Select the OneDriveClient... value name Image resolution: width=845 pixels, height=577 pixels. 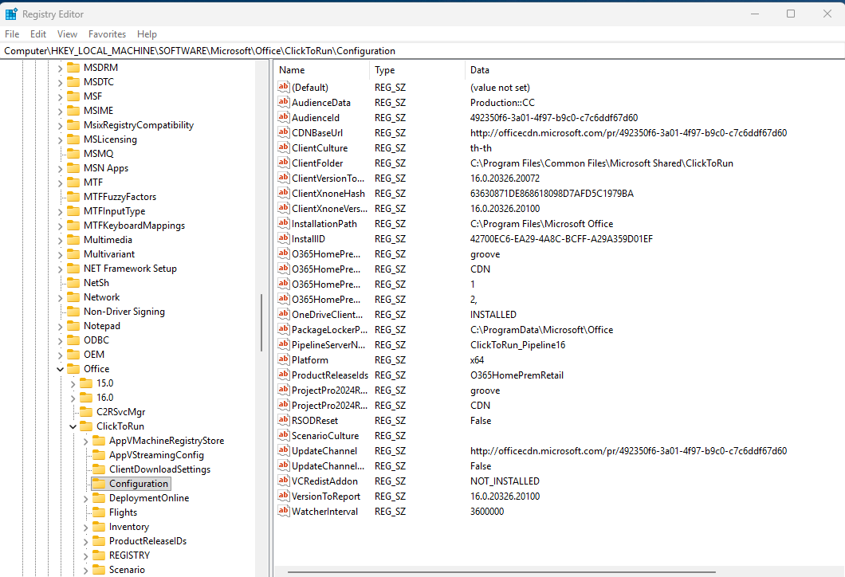click(x=327, y=315)
